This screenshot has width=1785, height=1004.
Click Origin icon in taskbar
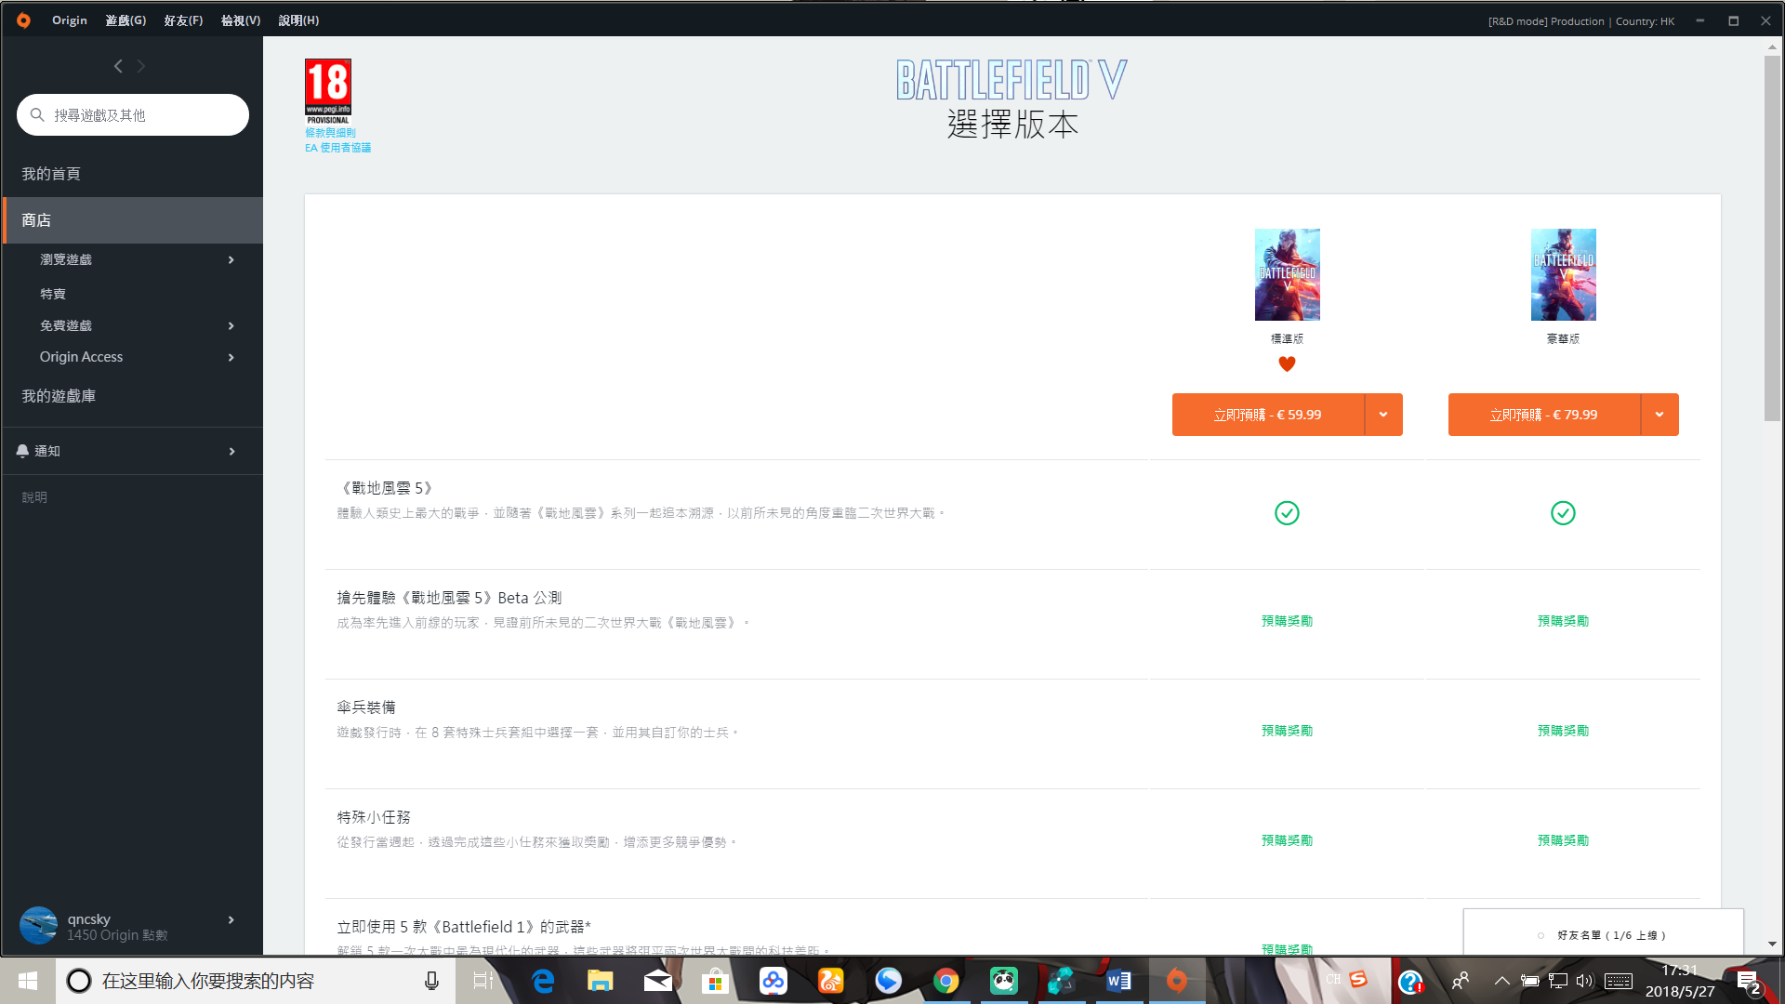coord(1177,981)
